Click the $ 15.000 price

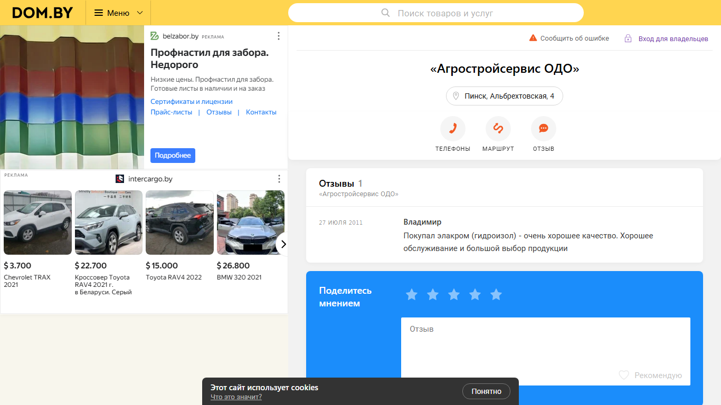point(162,266)
